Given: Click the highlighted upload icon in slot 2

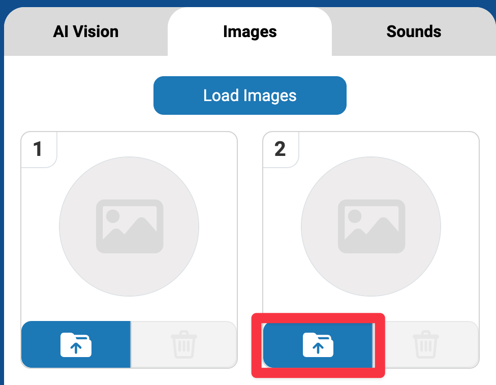Looking at the screenshot, I should click(x=318, y=344).
